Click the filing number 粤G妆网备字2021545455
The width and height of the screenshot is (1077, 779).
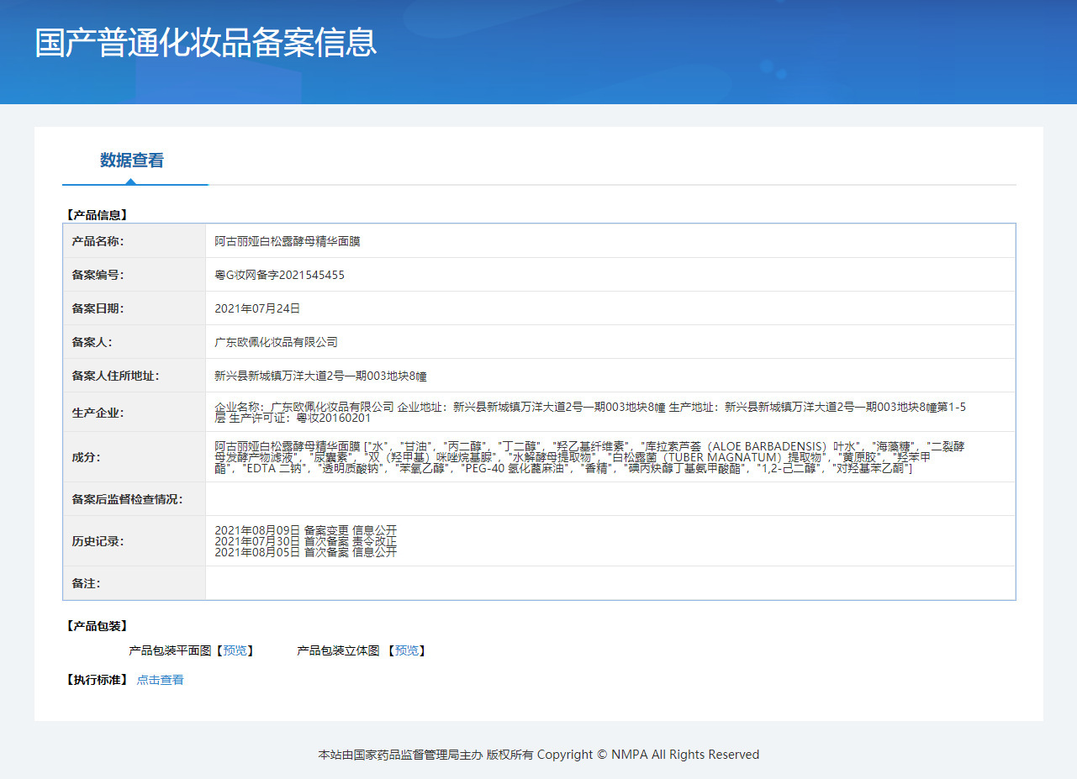[280, 275]
